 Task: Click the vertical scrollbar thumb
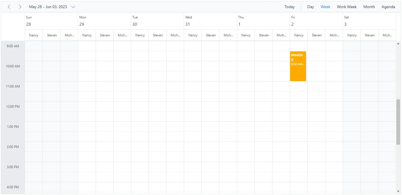click(x=398, y=122)
